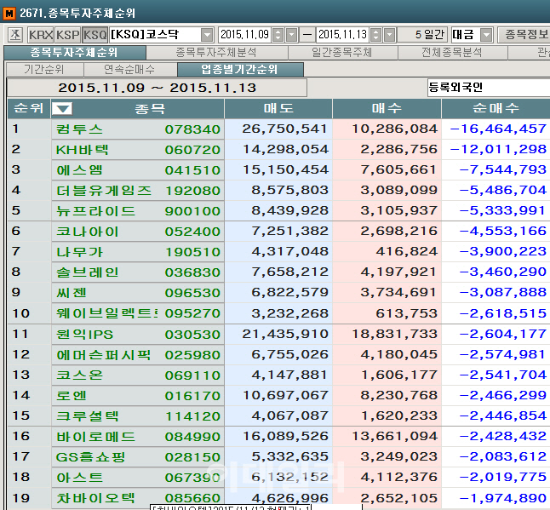Click net buy value -16,464,457
Viewport: 550px width, 510px height.
(x=496, y=129)
